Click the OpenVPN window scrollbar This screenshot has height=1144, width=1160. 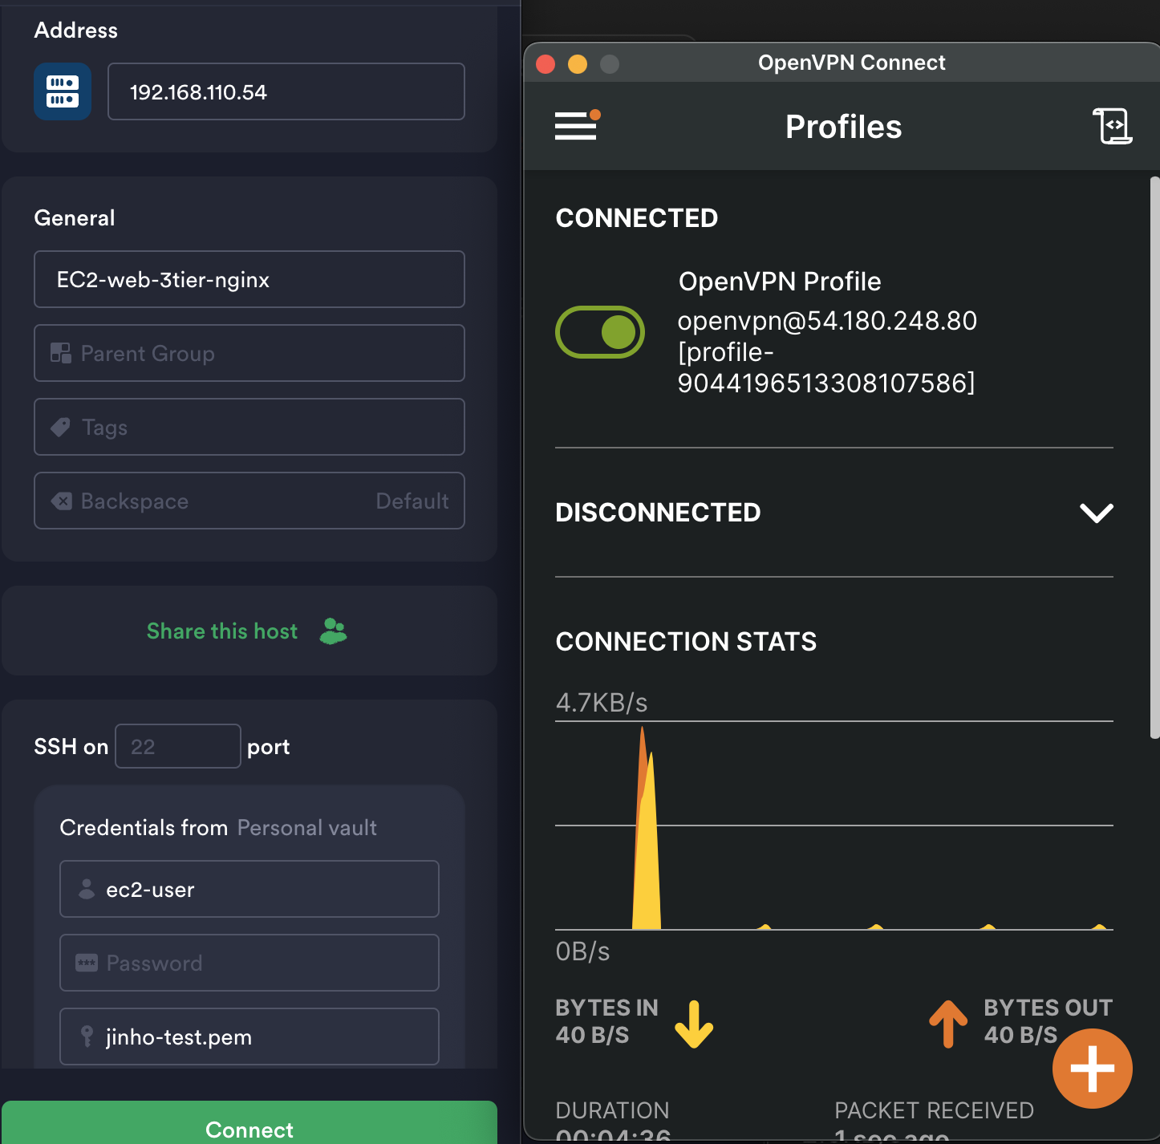pyautogui.click(x=1154, y=457)
